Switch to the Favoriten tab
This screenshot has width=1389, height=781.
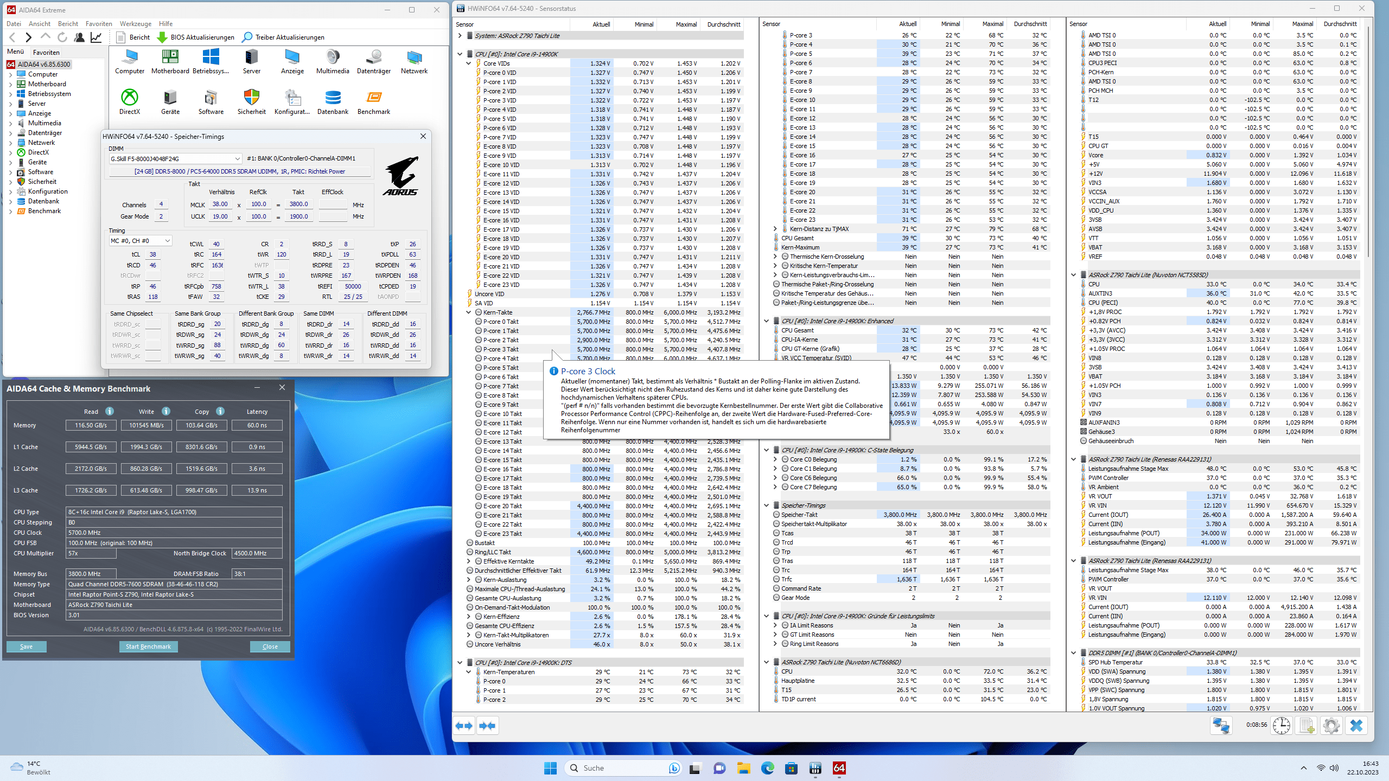(x=46, y=52)
